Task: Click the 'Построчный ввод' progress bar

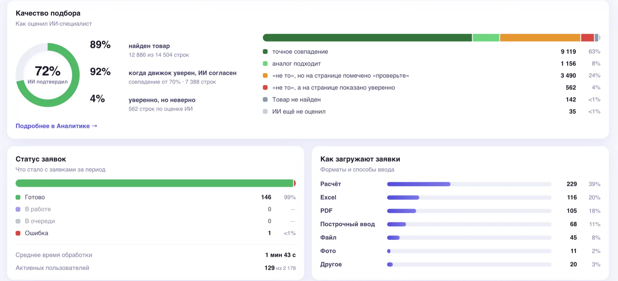Action: click(469, 224)
